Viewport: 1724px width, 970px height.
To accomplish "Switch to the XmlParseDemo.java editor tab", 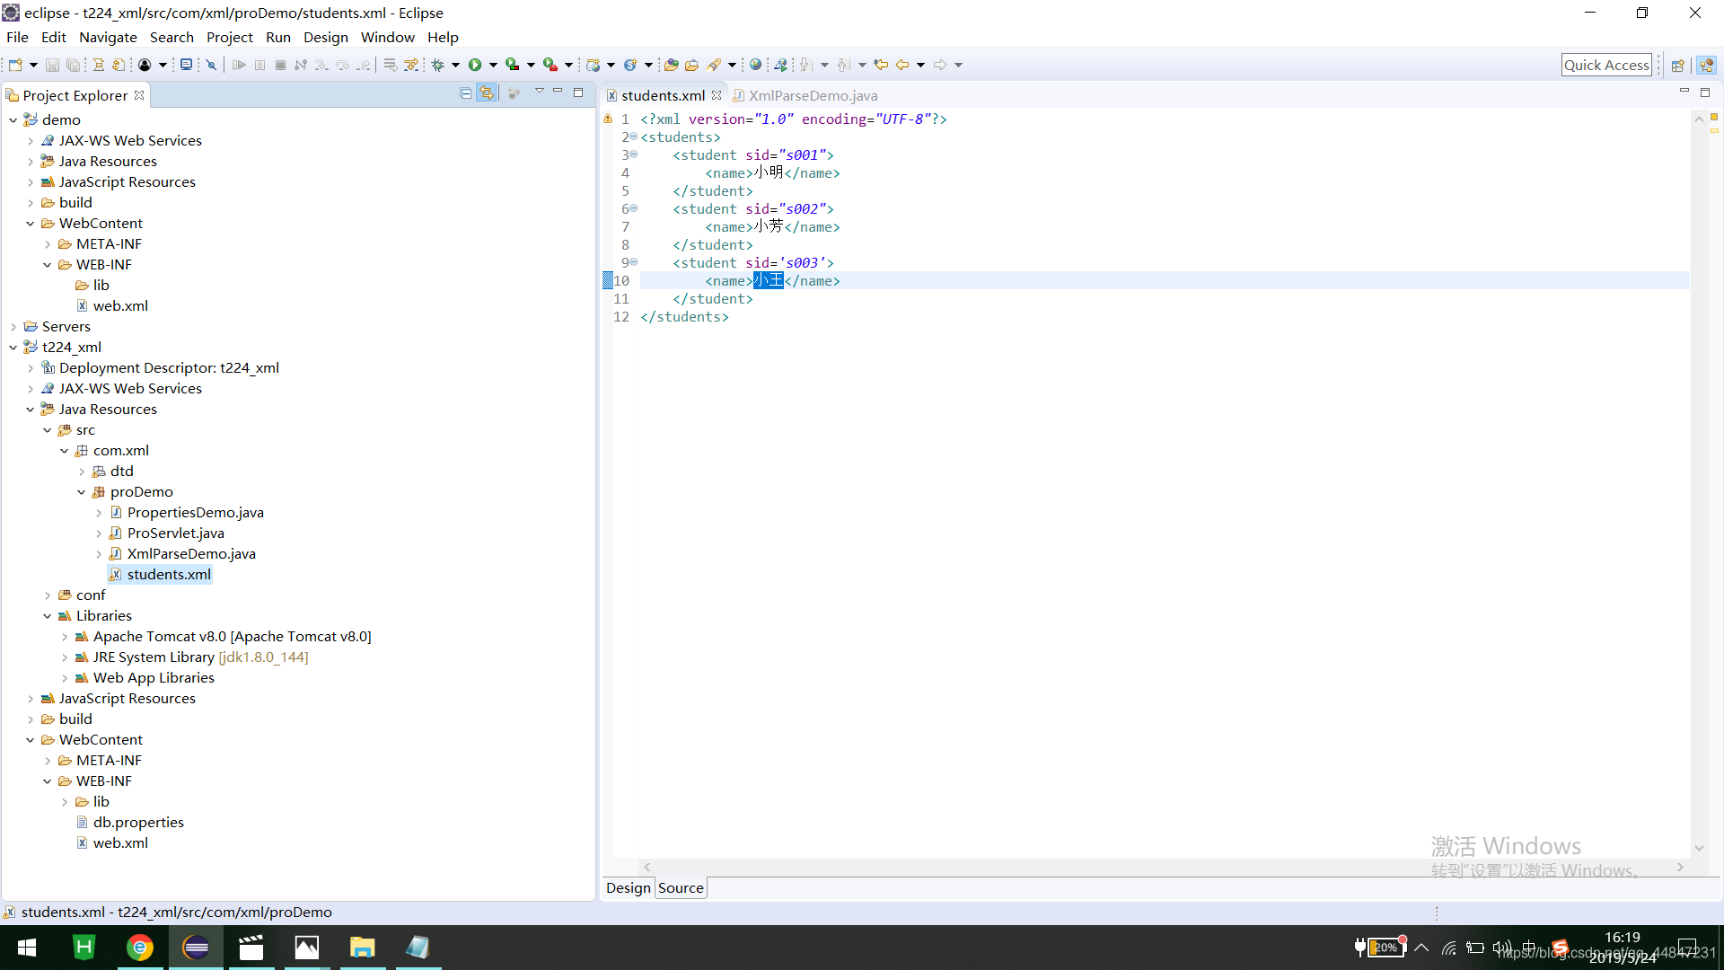I will [x=805, y=95].
